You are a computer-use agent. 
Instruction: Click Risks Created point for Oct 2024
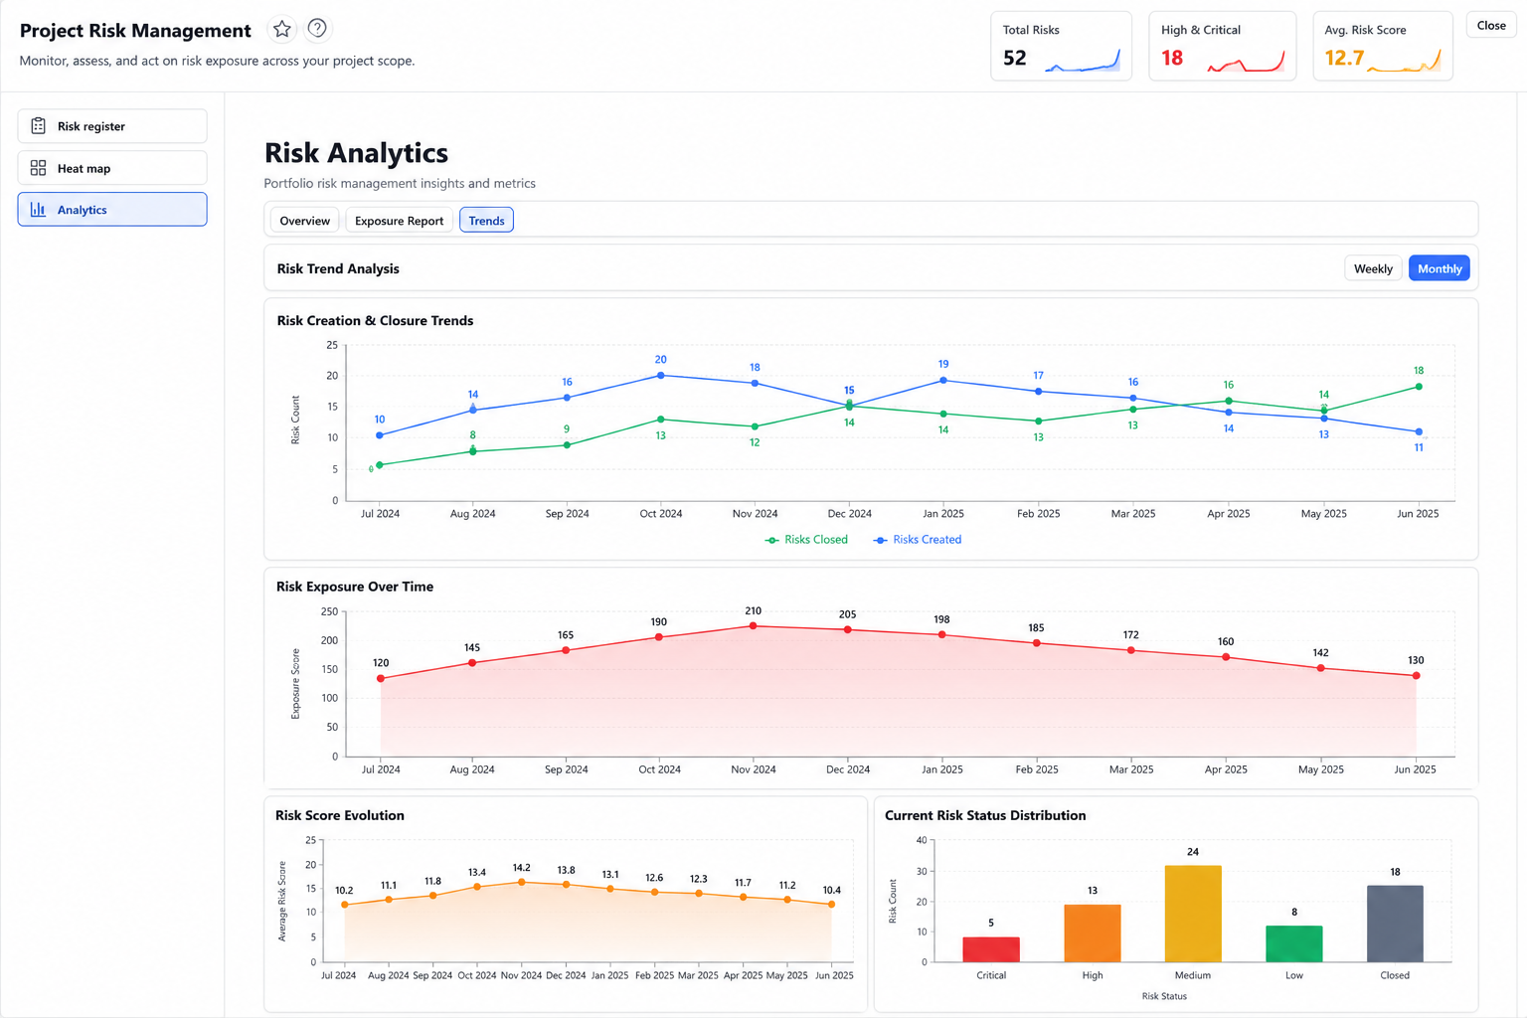pyautogui.click(x=661, y=376)
